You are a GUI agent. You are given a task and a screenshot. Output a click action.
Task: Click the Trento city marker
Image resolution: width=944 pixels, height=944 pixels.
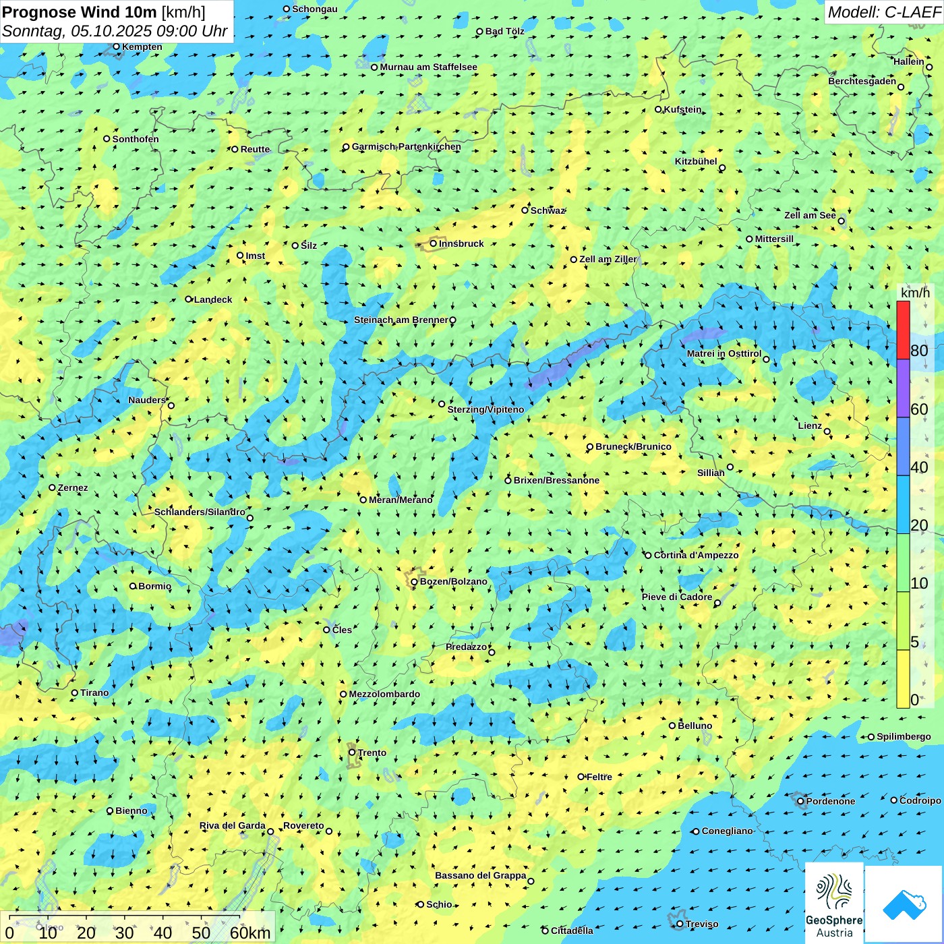click(x=352, y=753)
